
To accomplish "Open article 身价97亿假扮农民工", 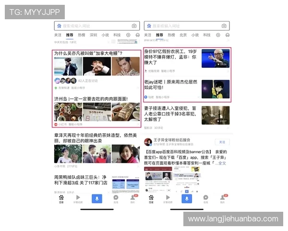I will click(x=170, y=57).
